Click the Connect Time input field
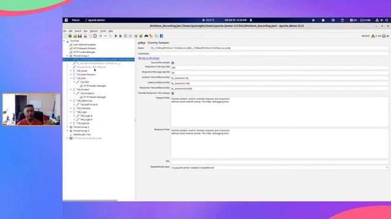Viewport: 391px width, 219px height. pos(280,78)
